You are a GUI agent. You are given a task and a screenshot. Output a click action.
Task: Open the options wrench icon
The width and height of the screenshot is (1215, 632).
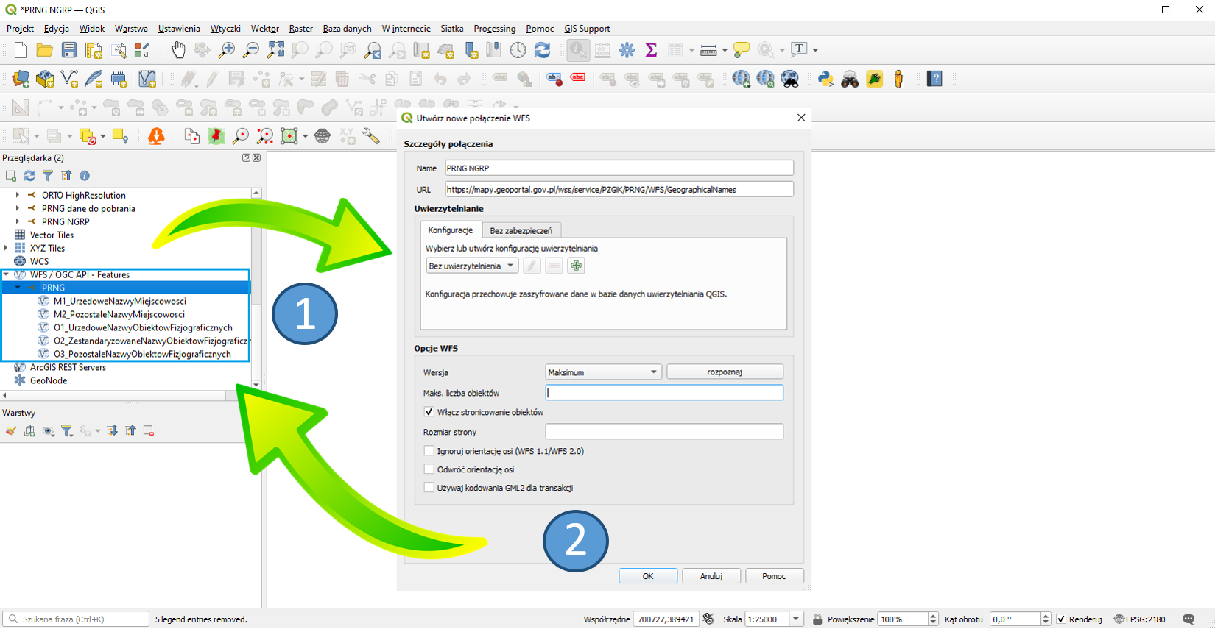point(370,136)
